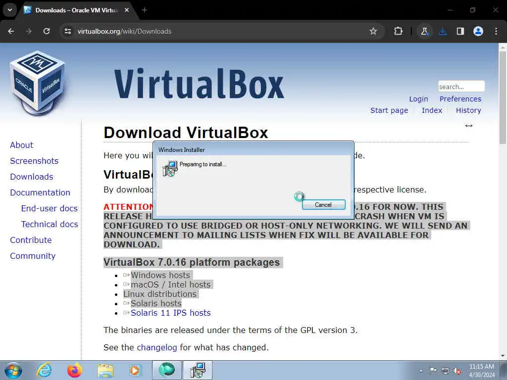Click the Solaris hosts link

[156, 303]
